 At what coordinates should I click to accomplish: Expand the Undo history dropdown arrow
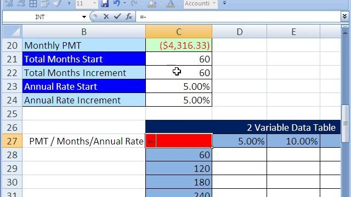click(x=124, y=3)
